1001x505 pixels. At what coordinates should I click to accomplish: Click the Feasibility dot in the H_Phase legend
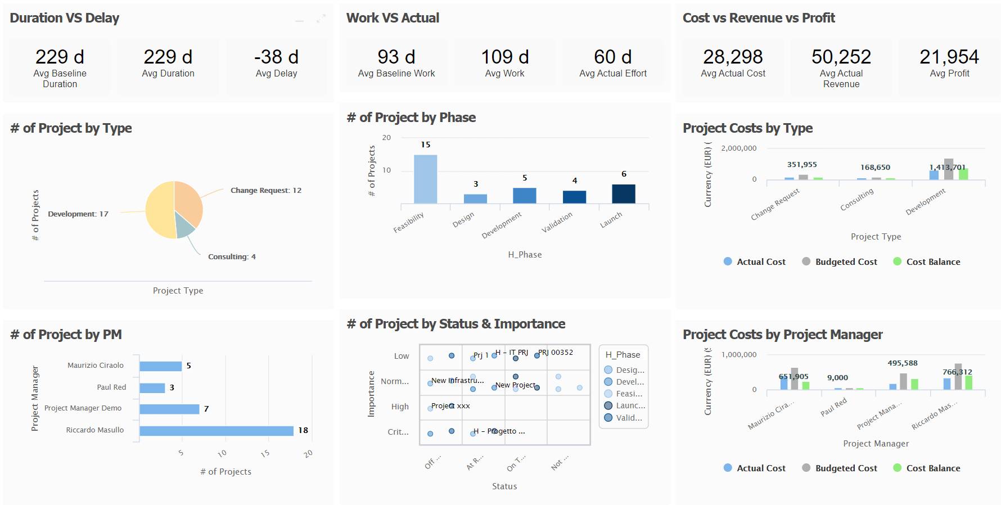[608, 393]
